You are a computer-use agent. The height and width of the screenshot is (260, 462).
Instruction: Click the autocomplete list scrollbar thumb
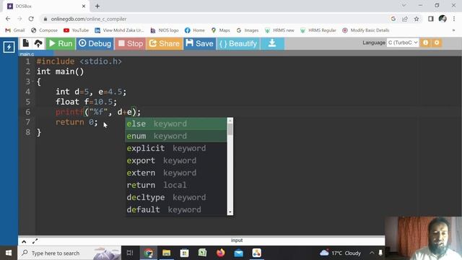click(x=230, y=129)
